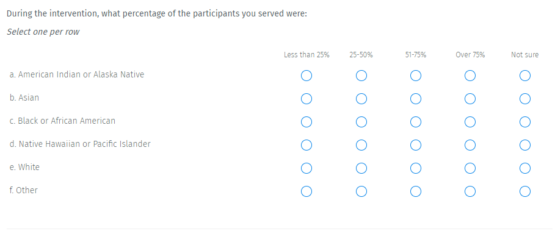Choose Not sure for Asian row

[x=525, y=99]
